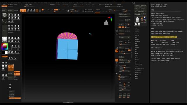The image size is (187, 105).
Task: Click the gray head camera-view icon in canvas
Action: [106, 23]
